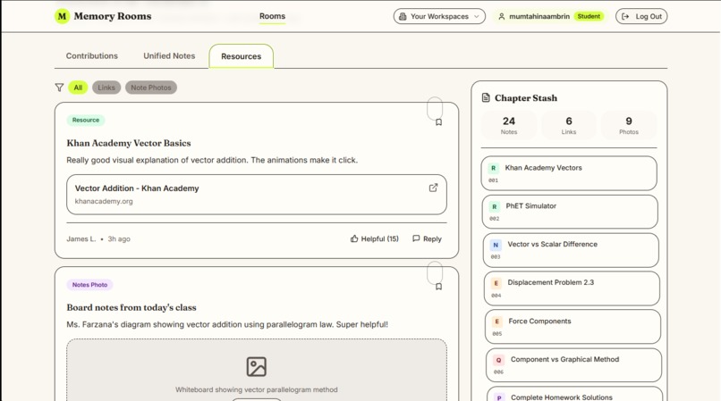Toggle the Links filter chip

point(106,88)
